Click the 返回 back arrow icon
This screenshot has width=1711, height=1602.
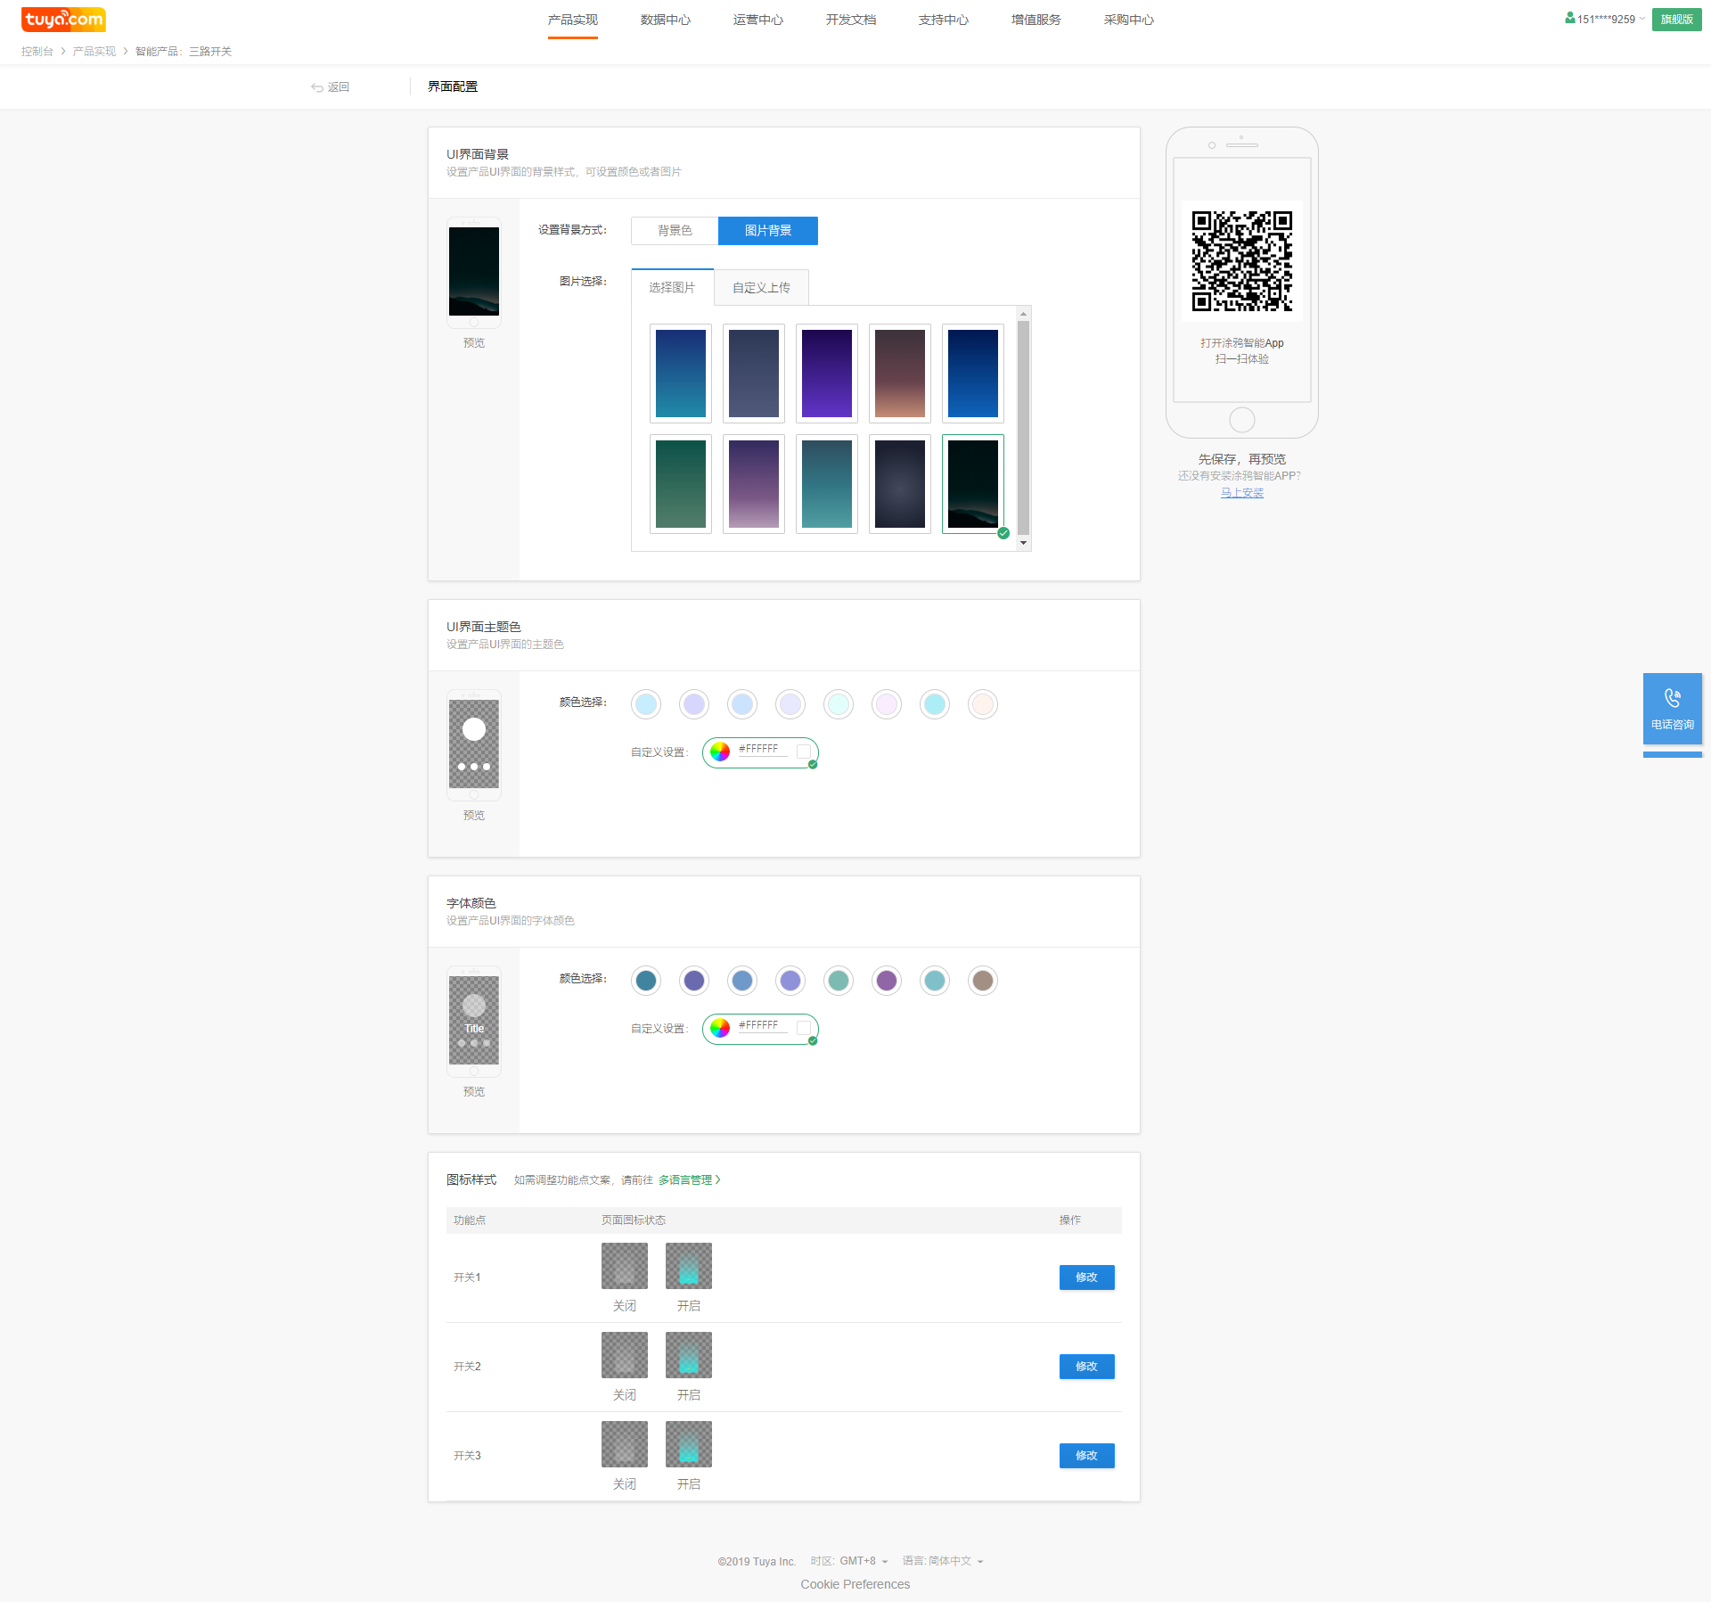tap(316, 87)
